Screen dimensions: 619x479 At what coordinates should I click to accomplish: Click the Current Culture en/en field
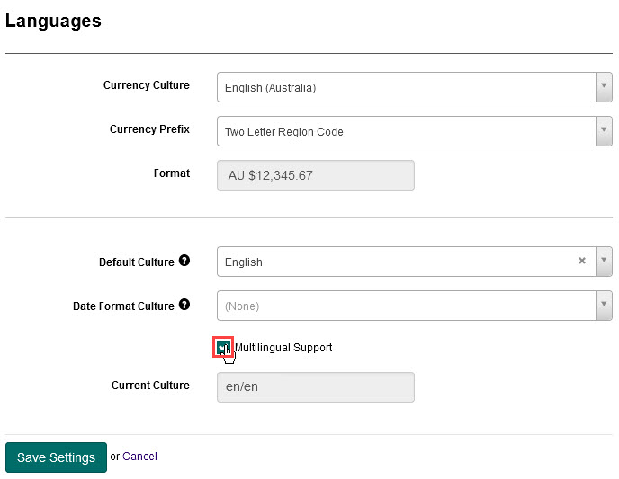click(x=316, y=387)
